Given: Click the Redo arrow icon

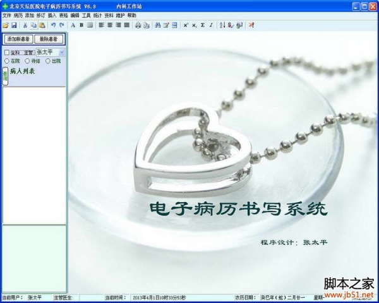Looking at the screenshot, I should [62, 25].
